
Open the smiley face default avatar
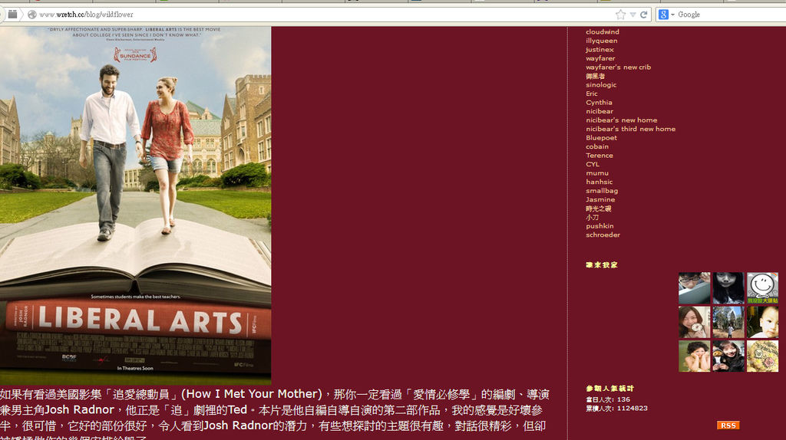click(x=762, y=287)
